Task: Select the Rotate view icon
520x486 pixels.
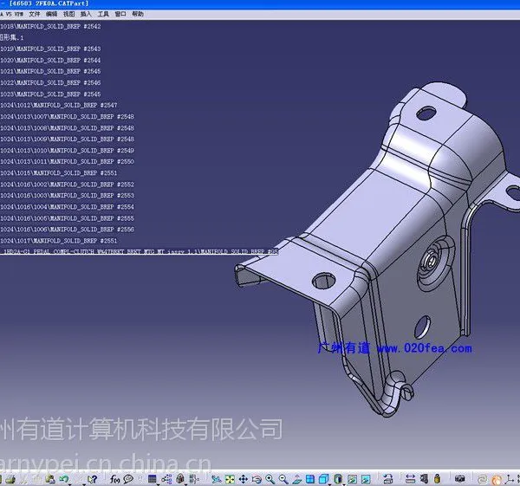Action: click(x=257, y=479)
